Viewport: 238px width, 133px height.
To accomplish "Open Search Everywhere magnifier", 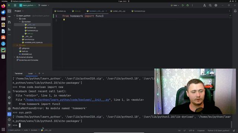I will click(210, 5).
